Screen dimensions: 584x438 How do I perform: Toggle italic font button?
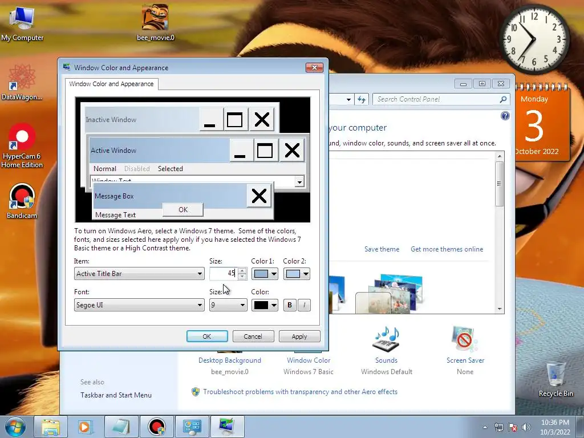(x=305, y=305)
